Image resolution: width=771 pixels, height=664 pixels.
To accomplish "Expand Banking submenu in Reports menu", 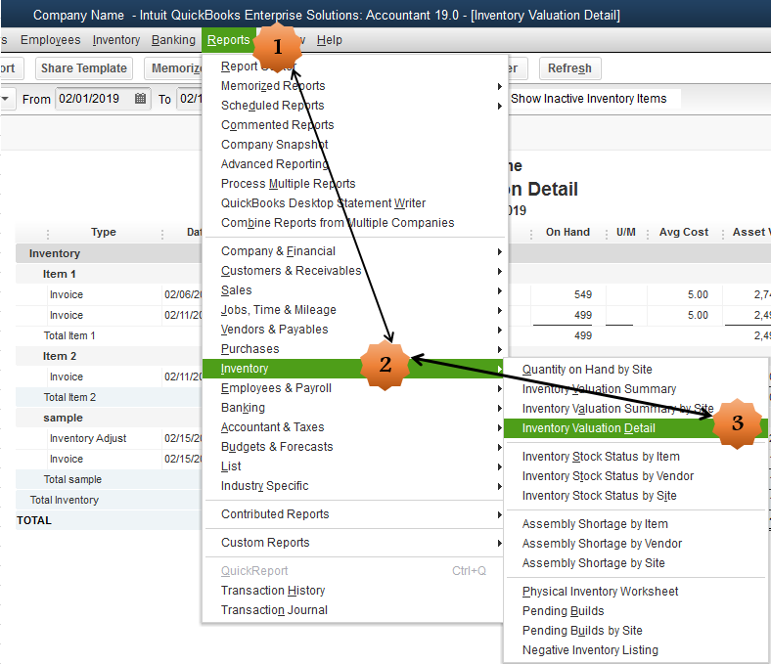I will 354,408.
